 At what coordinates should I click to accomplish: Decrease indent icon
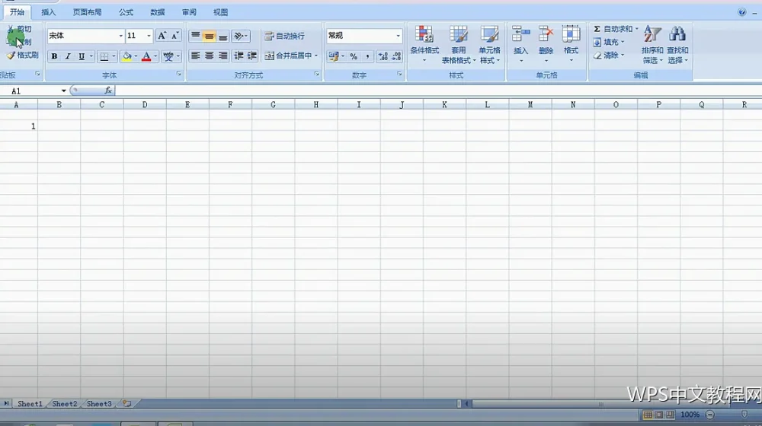[238, 56]
